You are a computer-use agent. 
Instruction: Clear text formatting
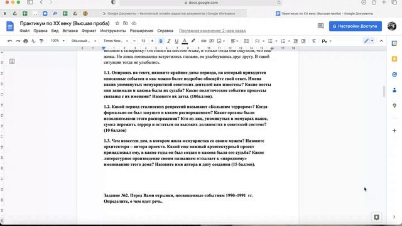coord(313,41)
